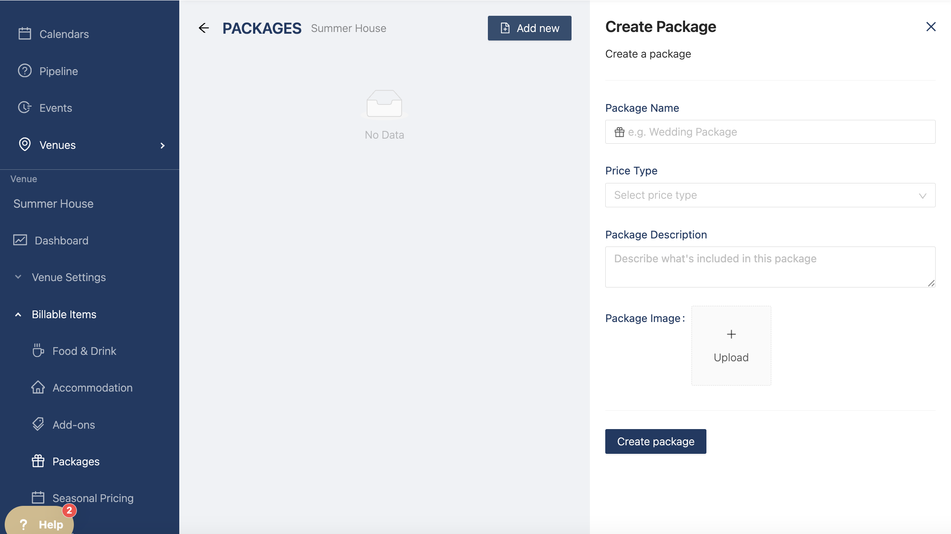Screen dimensions: 951x534
Task: Click the Dashboard chart icon
Action: pos(20,240)
